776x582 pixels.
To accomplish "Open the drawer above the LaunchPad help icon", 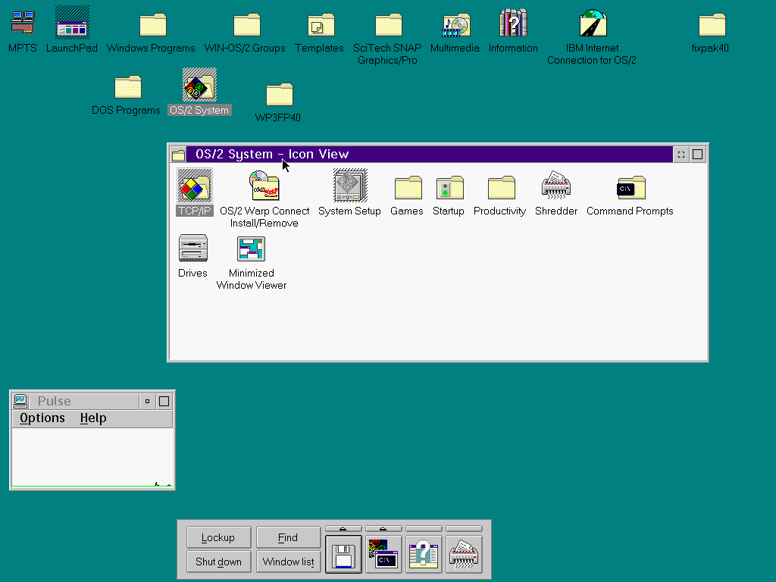I will pos(424,528).
